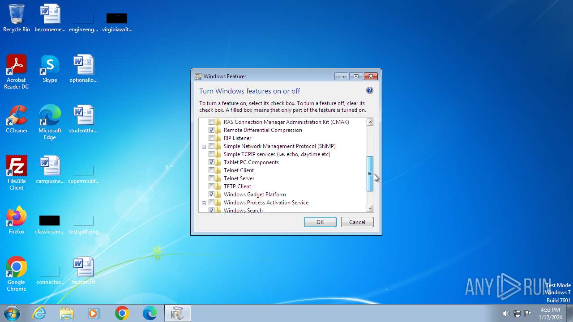Launch Skype from the desktop
The image size is (573, 322).
[50, 68]
